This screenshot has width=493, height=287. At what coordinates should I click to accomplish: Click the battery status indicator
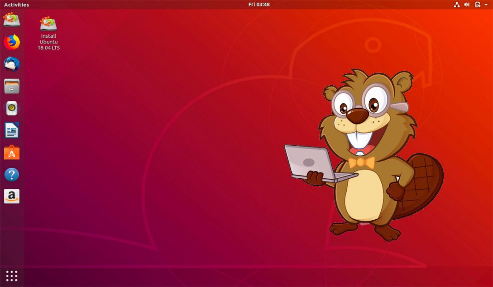pyautogui.click(x=476, y=4)
